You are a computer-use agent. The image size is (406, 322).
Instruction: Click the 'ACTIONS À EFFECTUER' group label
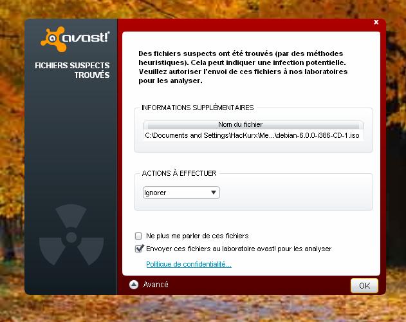pos(179,173)
